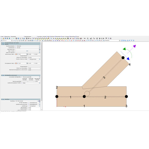Click the blue X icon right of Standard dropdown
The image size is (149, 149).
pos(124,41)
